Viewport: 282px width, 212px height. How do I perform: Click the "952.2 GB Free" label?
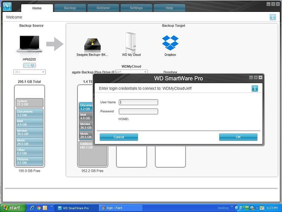click(92, 171)
